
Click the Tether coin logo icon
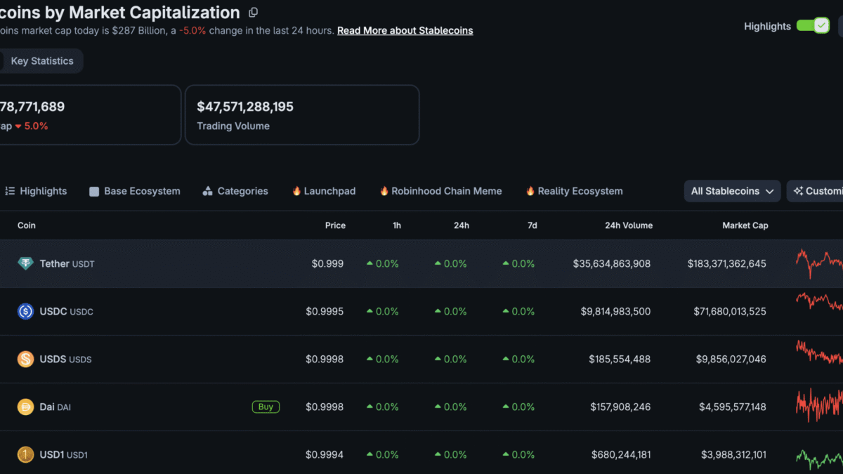click(x=25, y=263)
